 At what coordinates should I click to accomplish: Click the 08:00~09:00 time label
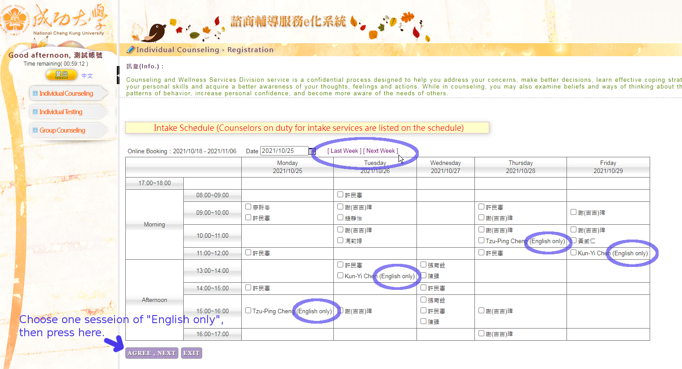[x=213, y=196]
